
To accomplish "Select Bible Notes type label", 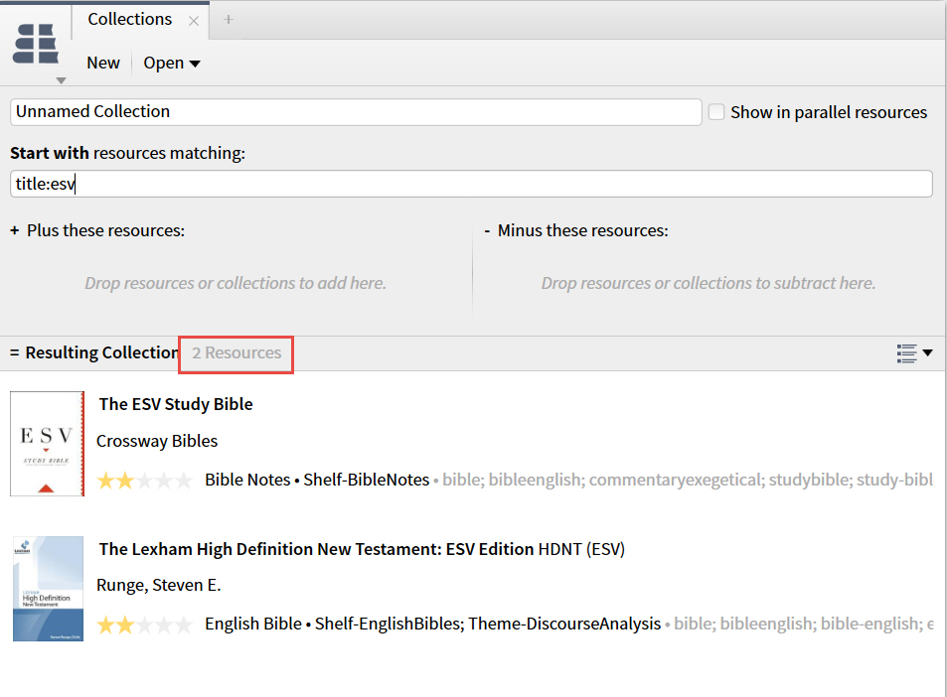I will (247, 480).
